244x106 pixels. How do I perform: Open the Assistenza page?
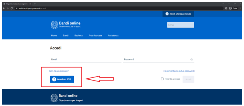coord(113,36)
